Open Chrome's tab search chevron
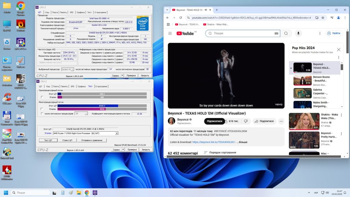The height and width of the screenshot is (197, 350). pos(167,10)
